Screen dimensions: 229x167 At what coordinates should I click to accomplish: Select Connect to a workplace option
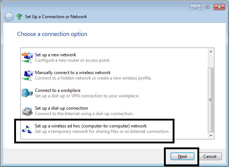[x=114, y=93]
